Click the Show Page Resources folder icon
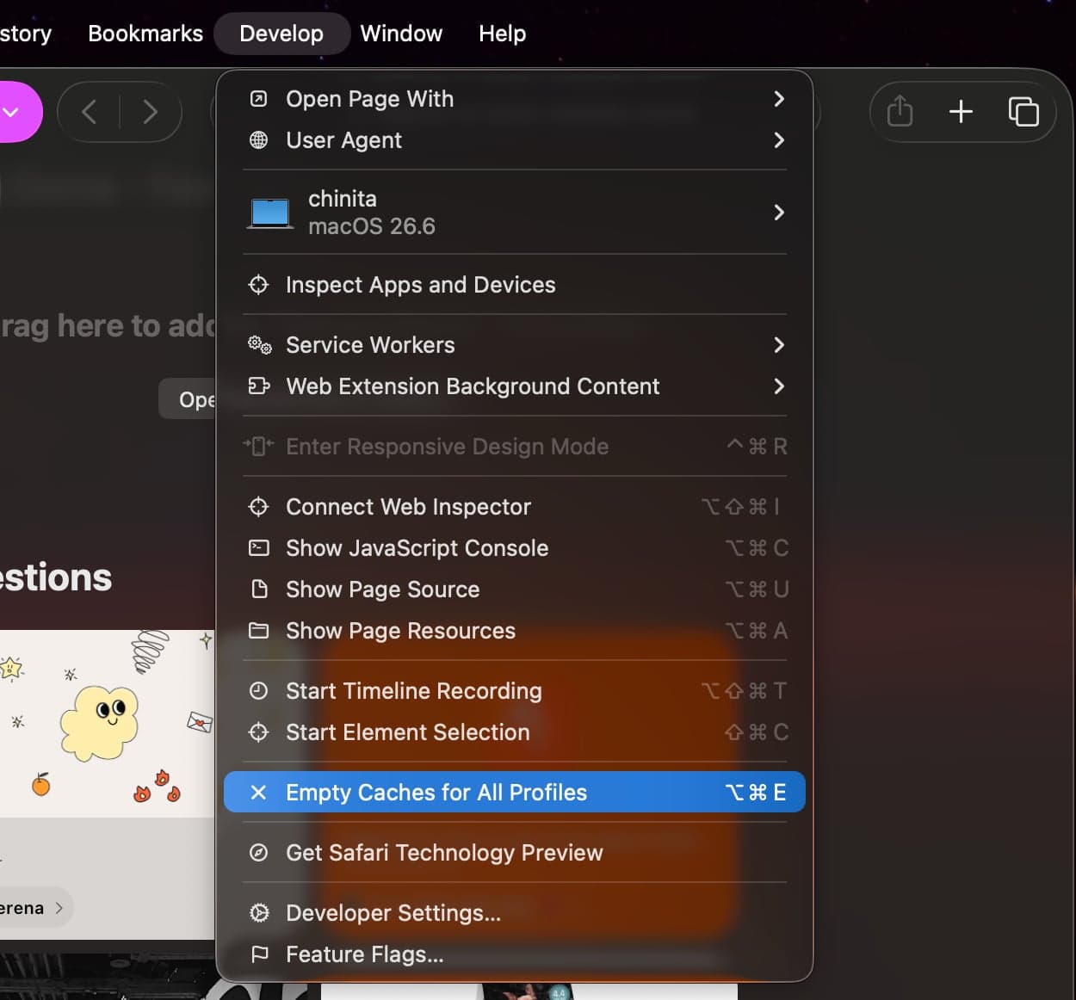This screenshot has height=1000, width=1076. [258, 631]
